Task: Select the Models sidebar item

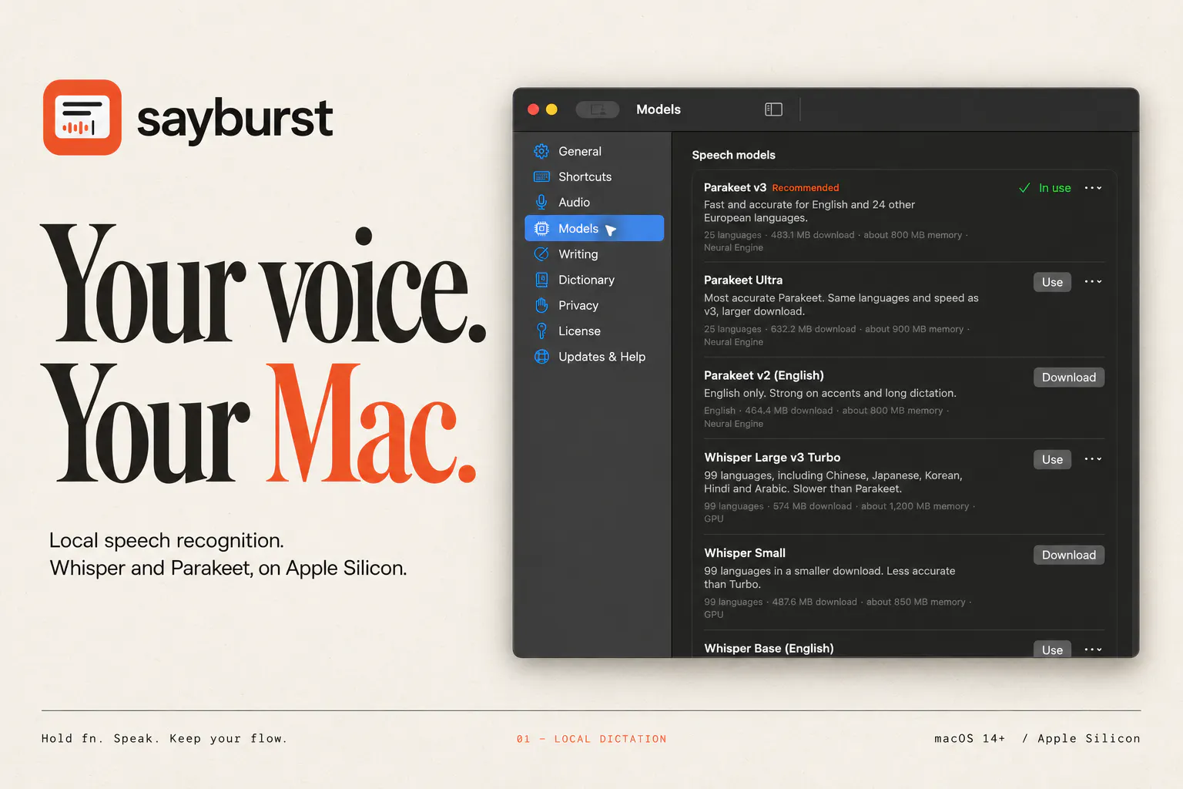Action: [594, 228]
